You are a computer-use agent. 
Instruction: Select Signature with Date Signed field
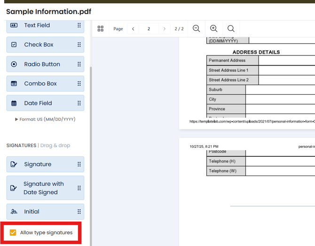[x=45, y=188]
